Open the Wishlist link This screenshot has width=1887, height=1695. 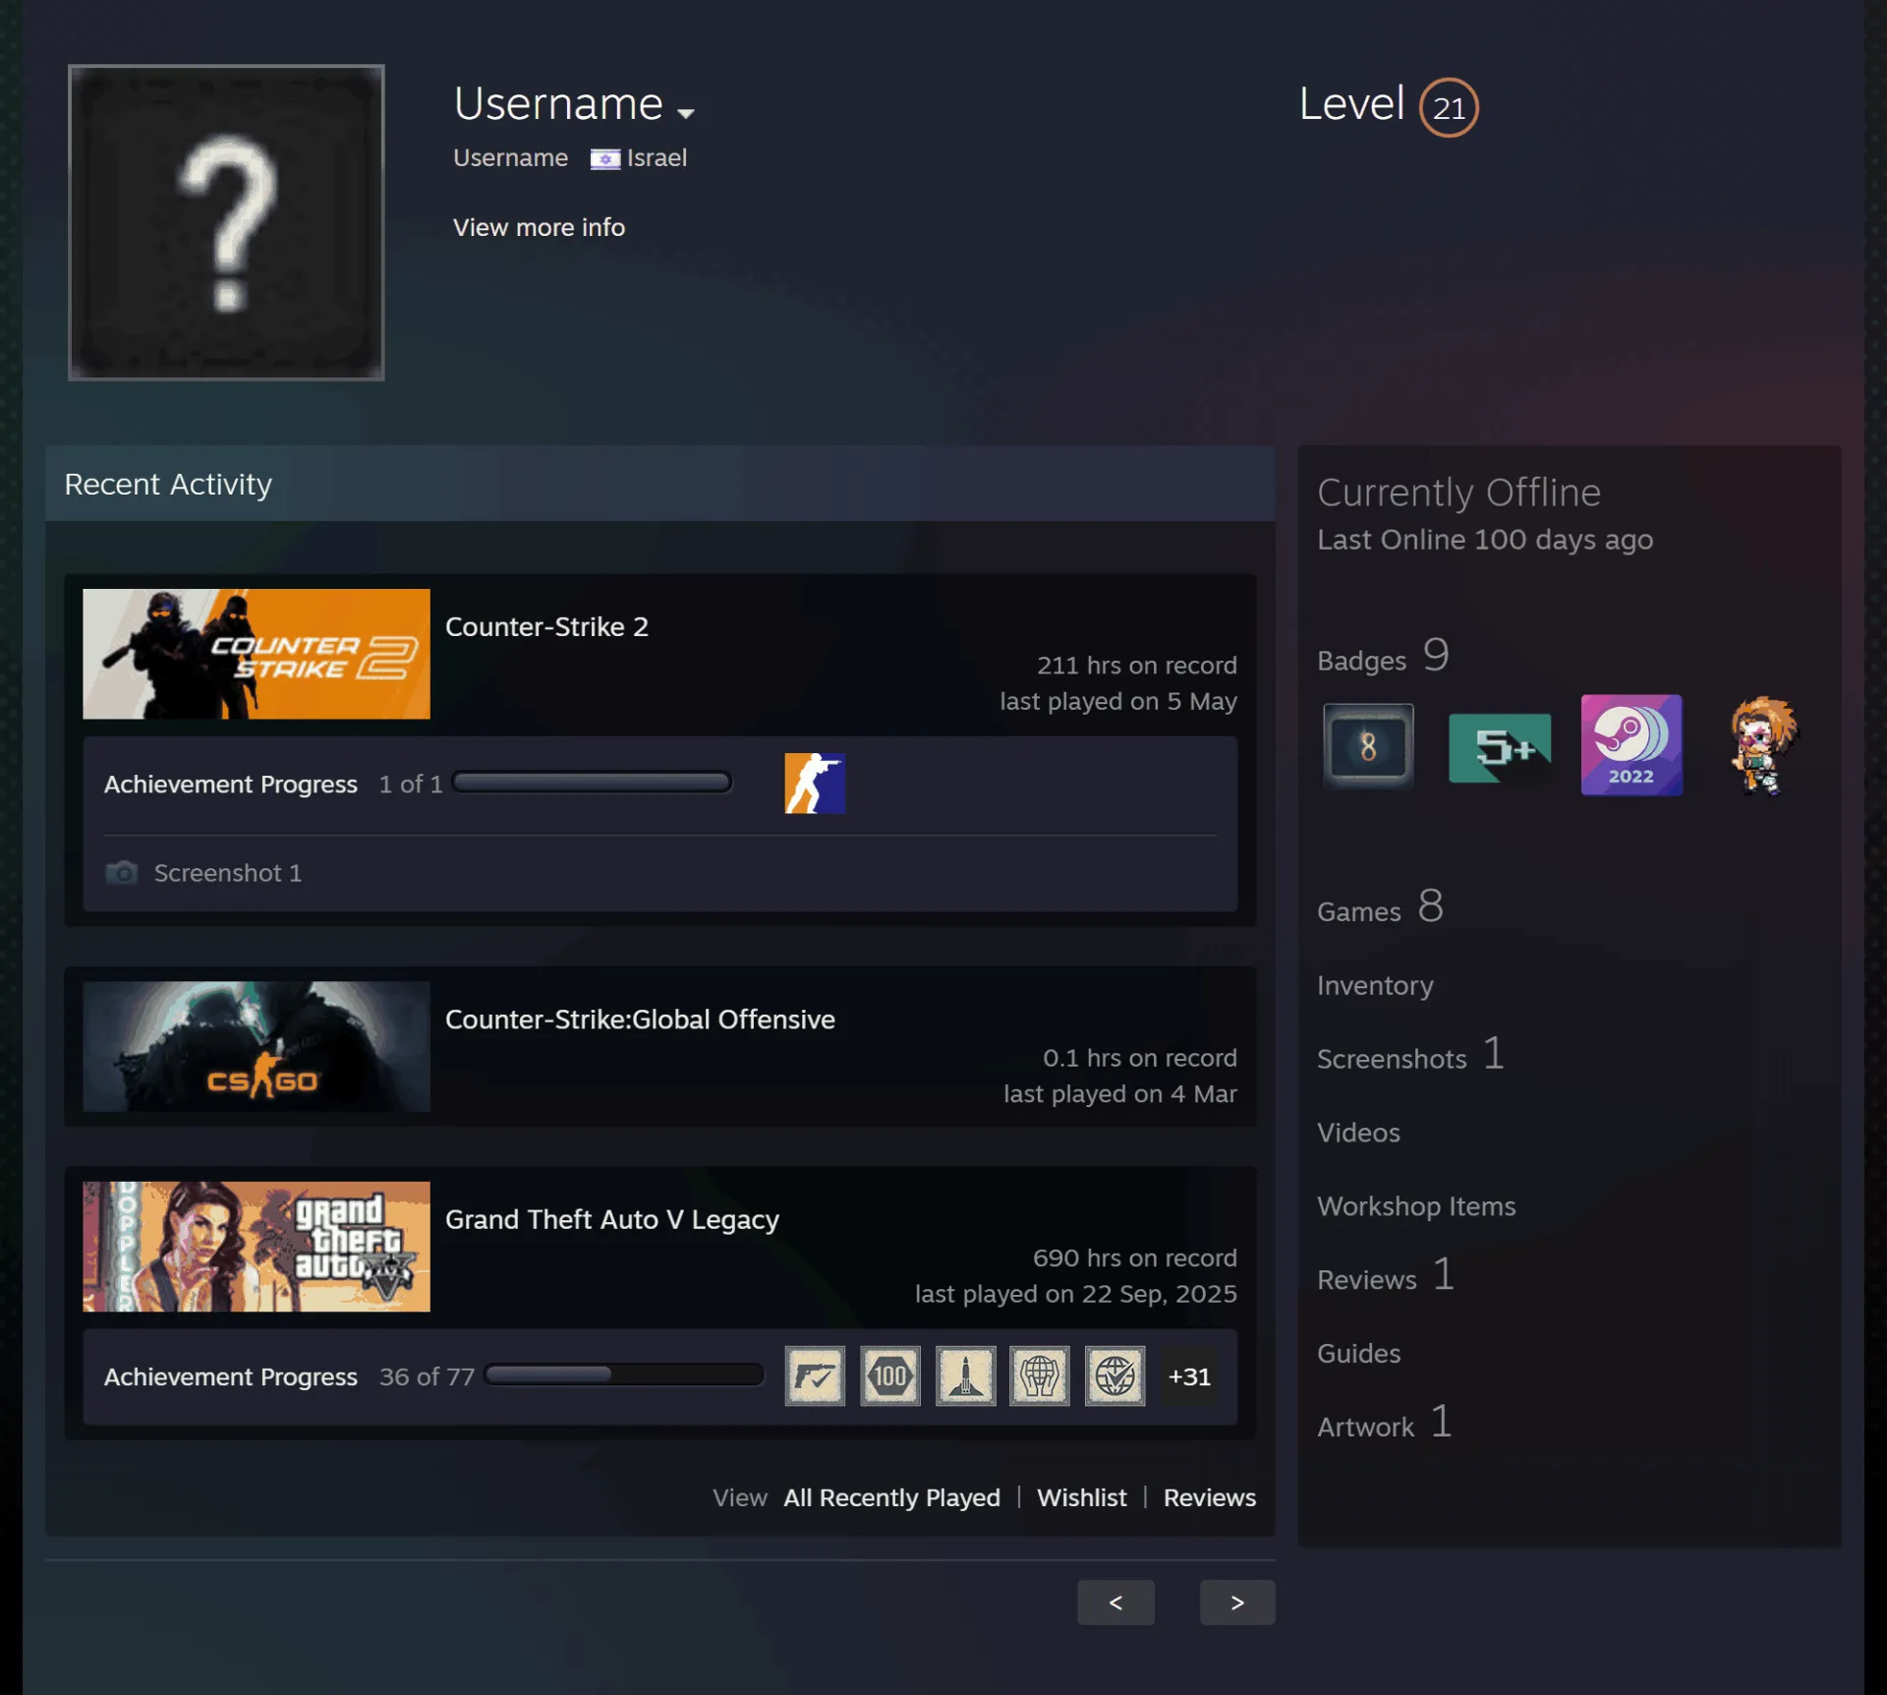click(1081, 1497)
